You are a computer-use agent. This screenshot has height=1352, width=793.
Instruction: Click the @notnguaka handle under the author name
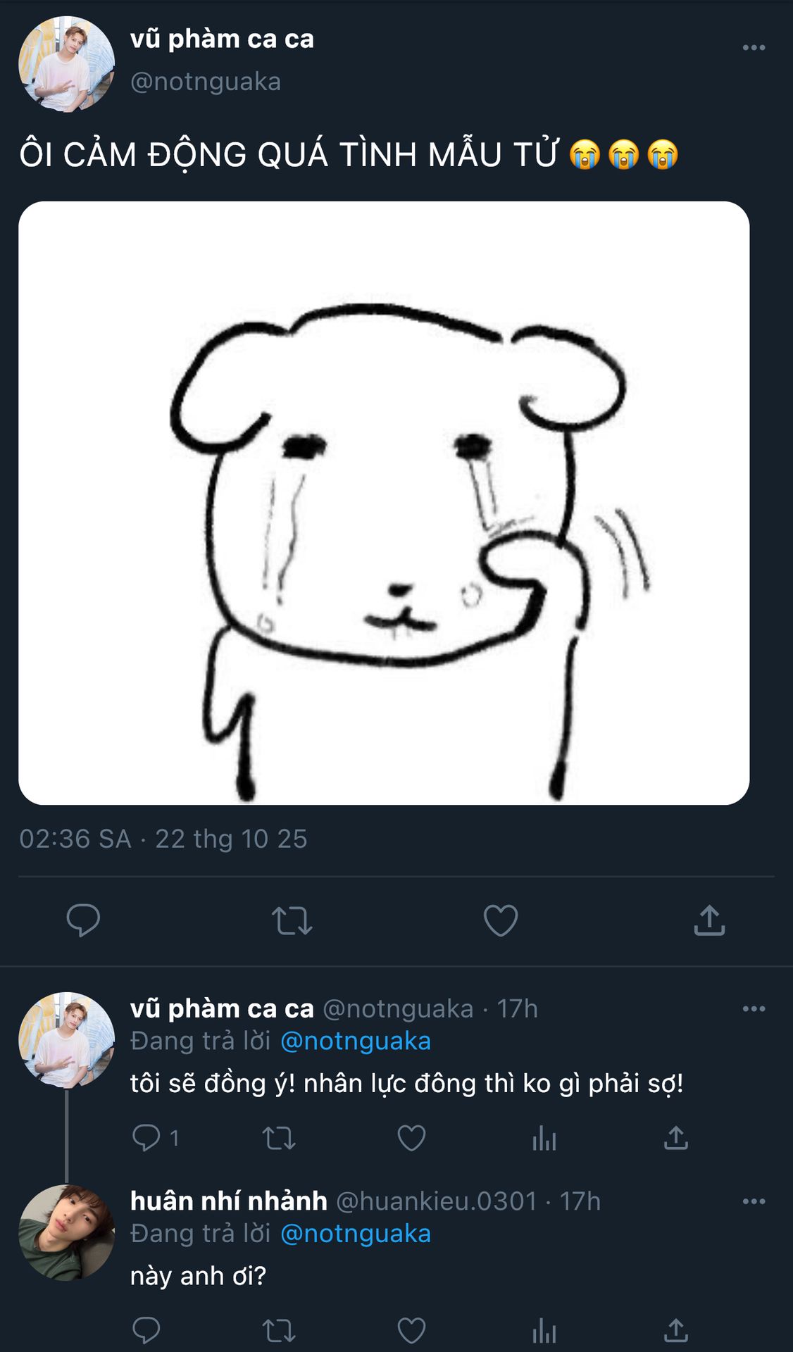(x=206, y=82)
